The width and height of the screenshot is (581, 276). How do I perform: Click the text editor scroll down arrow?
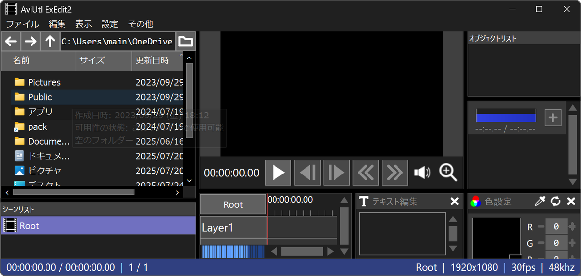(453, 248)
